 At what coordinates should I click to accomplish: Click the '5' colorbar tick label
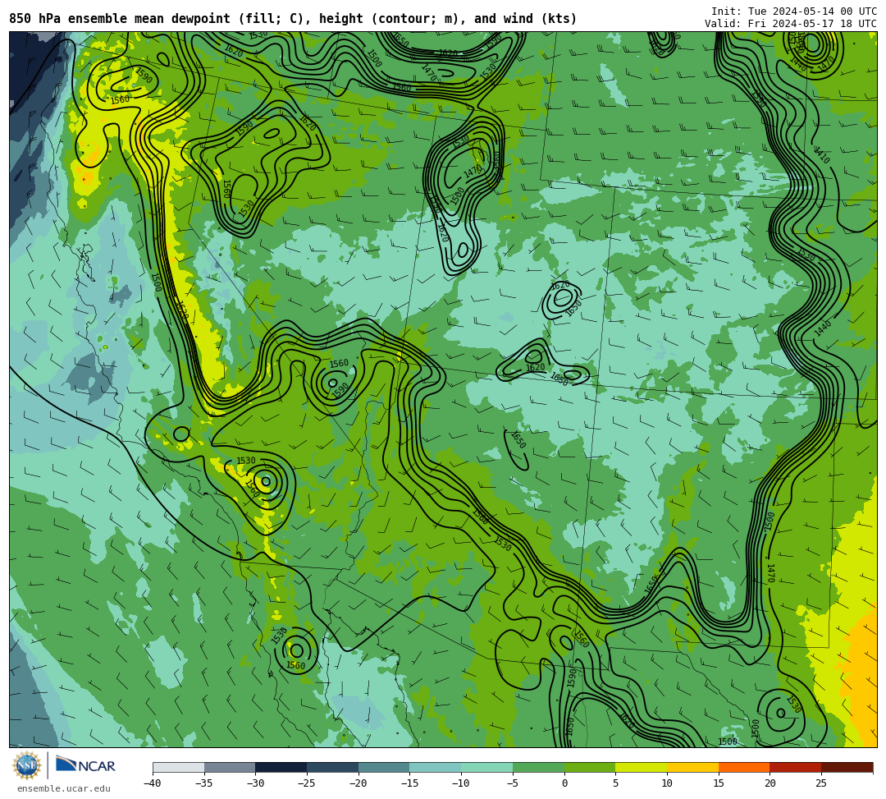pyautogui.click(x=616, y=783)
